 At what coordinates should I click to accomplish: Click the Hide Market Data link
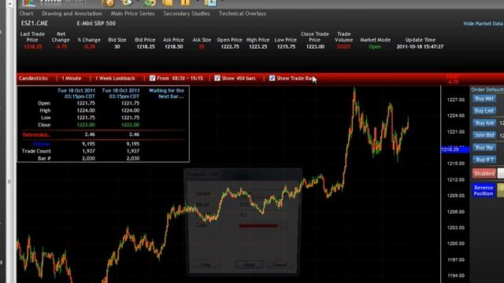click(483, 24)
